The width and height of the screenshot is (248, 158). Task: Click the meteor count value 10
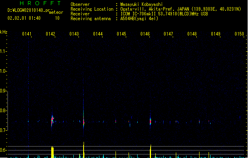[x=57, y=18]
